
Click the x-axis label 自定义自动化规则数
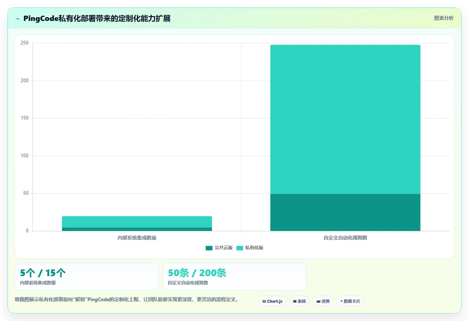[345, 238]
